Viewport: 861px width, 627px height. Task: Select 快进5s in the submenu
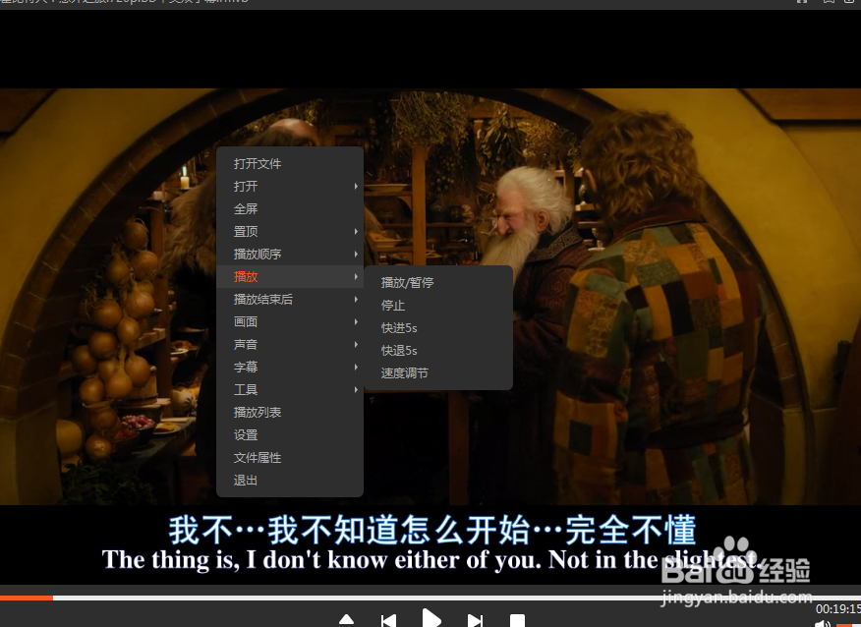pos(438,328)
